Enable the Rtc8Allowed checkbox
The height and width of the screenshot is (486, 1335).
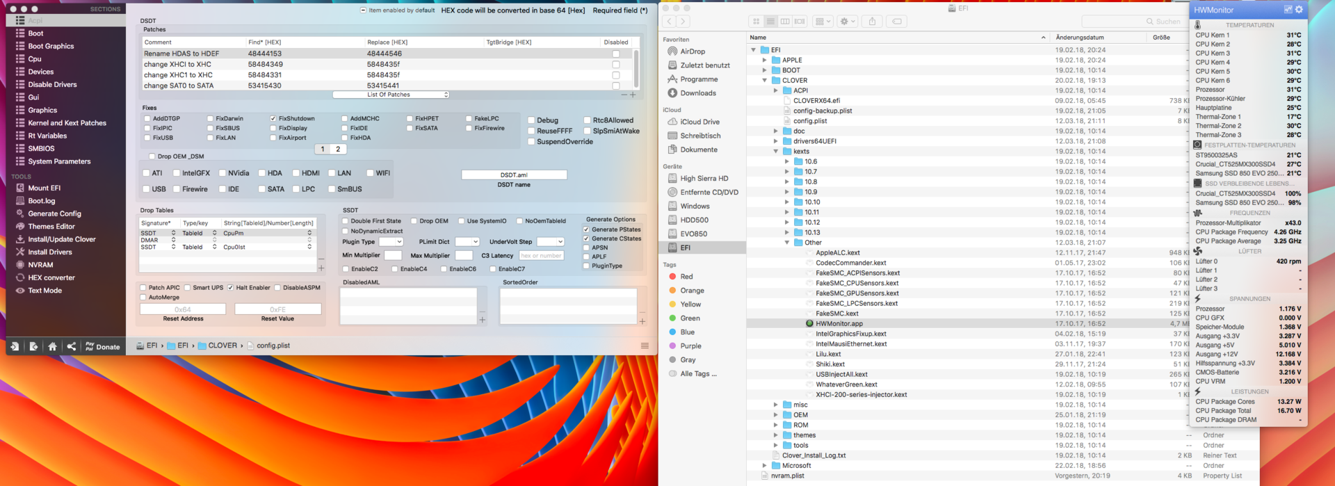click(588, 120)
